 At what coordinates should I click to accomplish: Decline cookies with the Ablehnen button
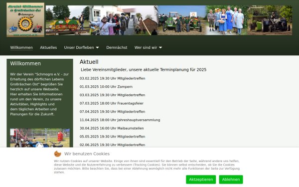point(231,180)
